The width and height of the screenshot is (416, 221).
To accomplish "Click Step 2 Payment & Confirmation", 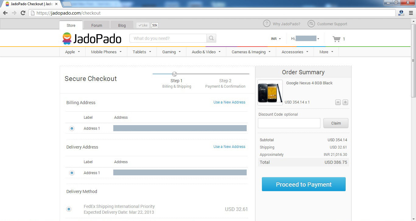I will tap(225, 83).
